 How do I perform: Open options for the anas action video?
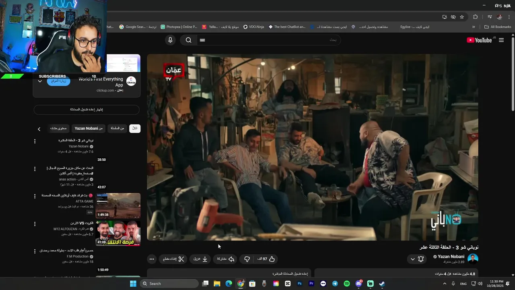(x=35, y=169)
